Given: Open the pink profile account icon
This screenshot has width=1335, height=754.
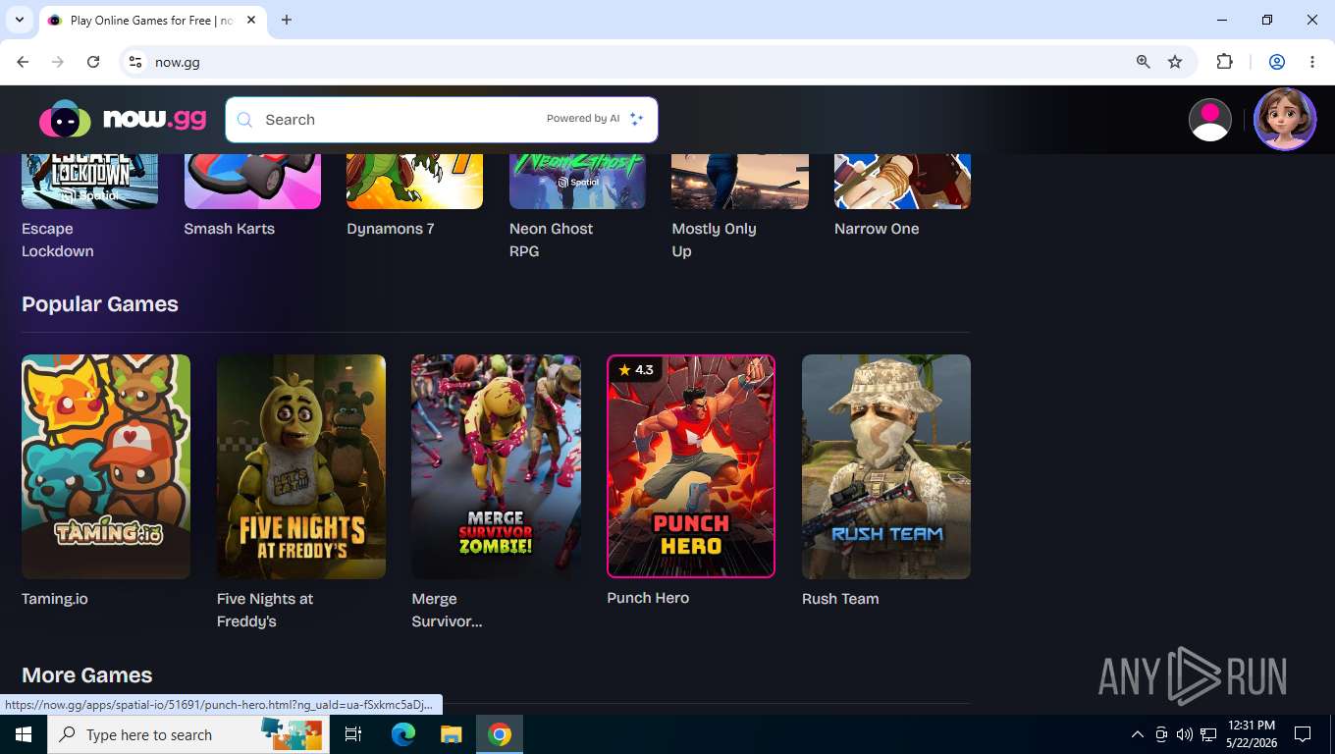Looking at the screenshot, I should point(1209,120).
